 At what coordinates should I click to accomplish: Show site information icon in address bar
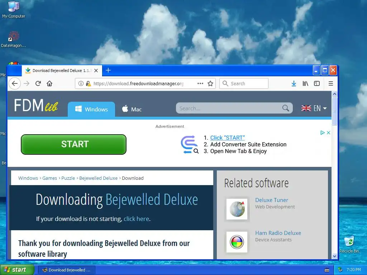81,83
